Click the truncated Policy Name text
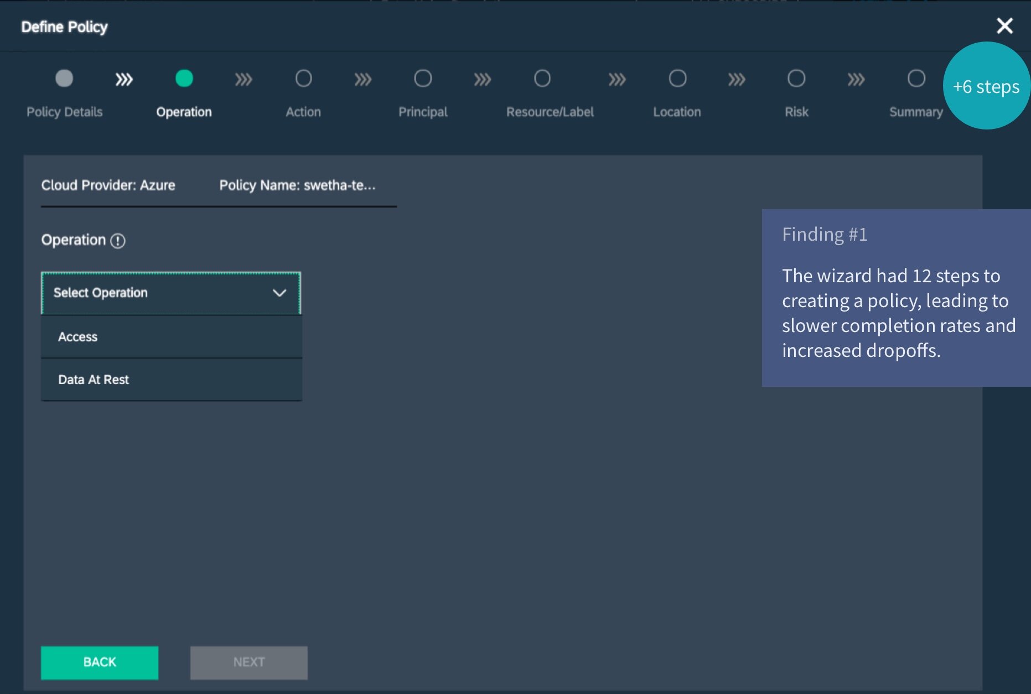This screenshot has height=694, width=1031. (x=297, y=185)
